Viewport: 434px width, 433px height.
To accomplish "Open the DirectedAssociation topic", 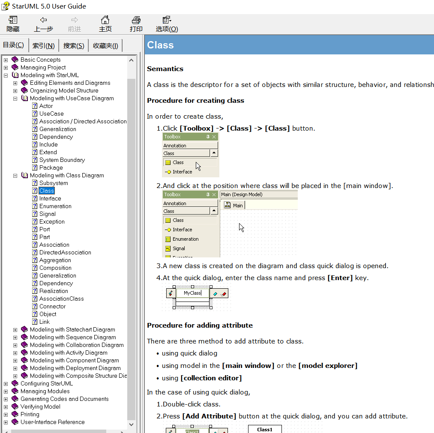I will click(x=65, y=253).
